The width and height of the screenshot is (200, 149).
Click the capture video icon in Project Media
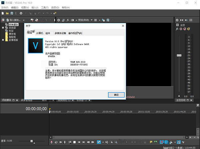[32, 20]
